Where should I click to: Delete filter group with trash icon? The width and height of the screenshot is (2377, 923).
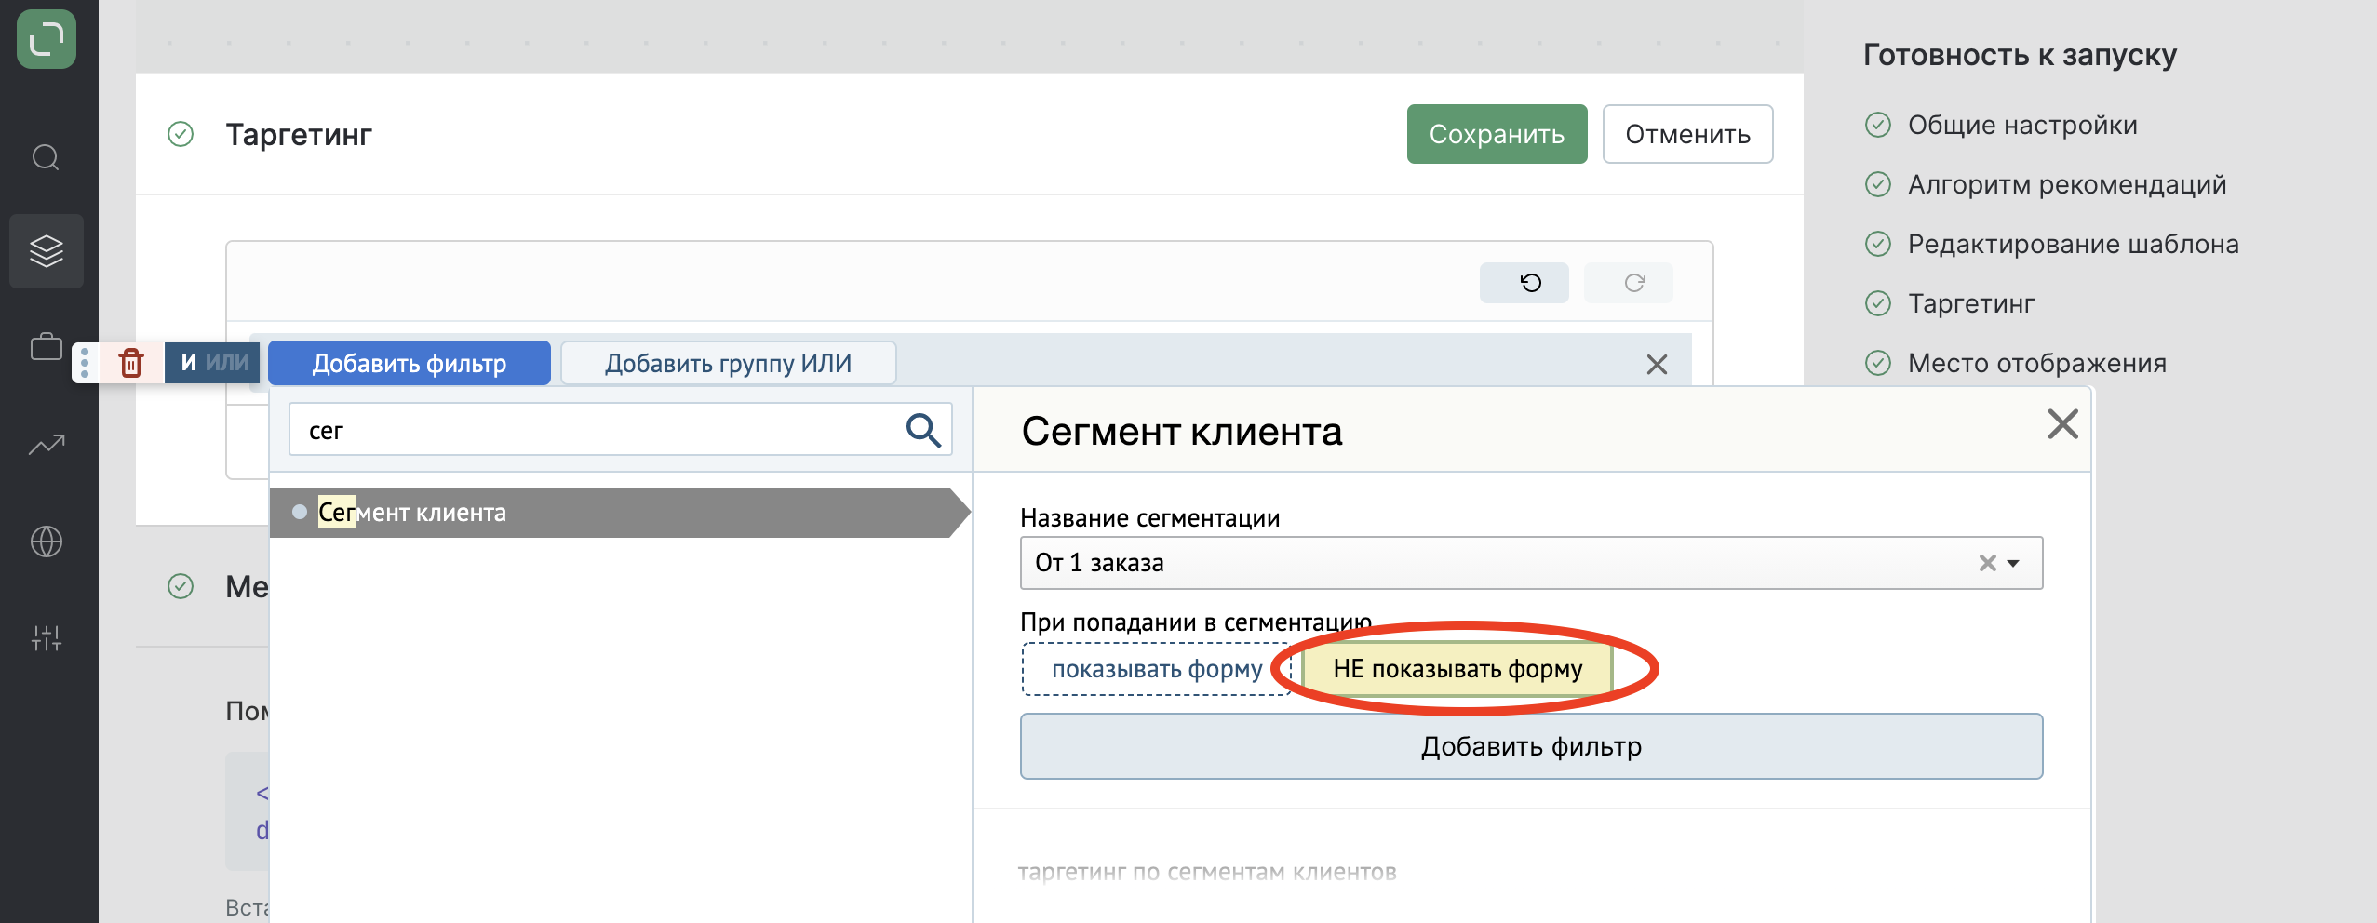click(x=131, y=362)
